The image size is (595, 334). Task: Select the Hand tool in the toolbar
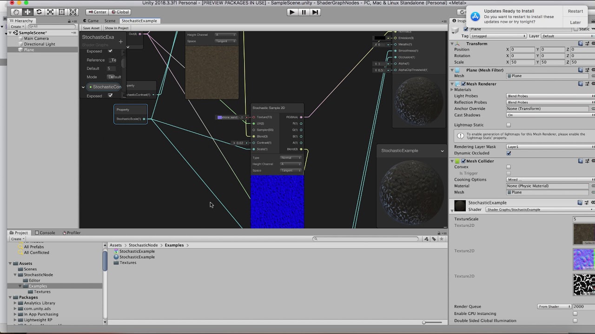pyautogui.click(x=16, y=12)
